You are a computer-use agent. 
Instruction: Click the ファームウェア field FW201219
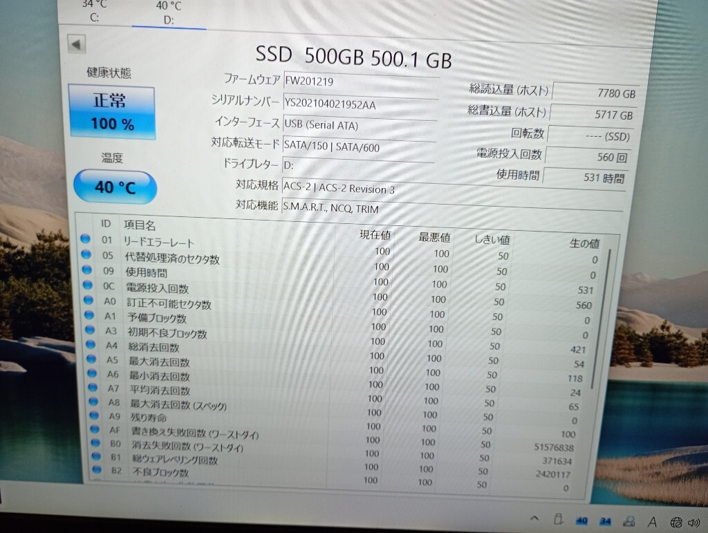pos(361,82)
